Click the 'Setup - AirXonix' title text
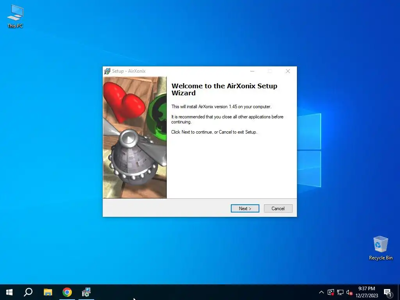This screenshot has height=300, width=400. click(129, 71)
